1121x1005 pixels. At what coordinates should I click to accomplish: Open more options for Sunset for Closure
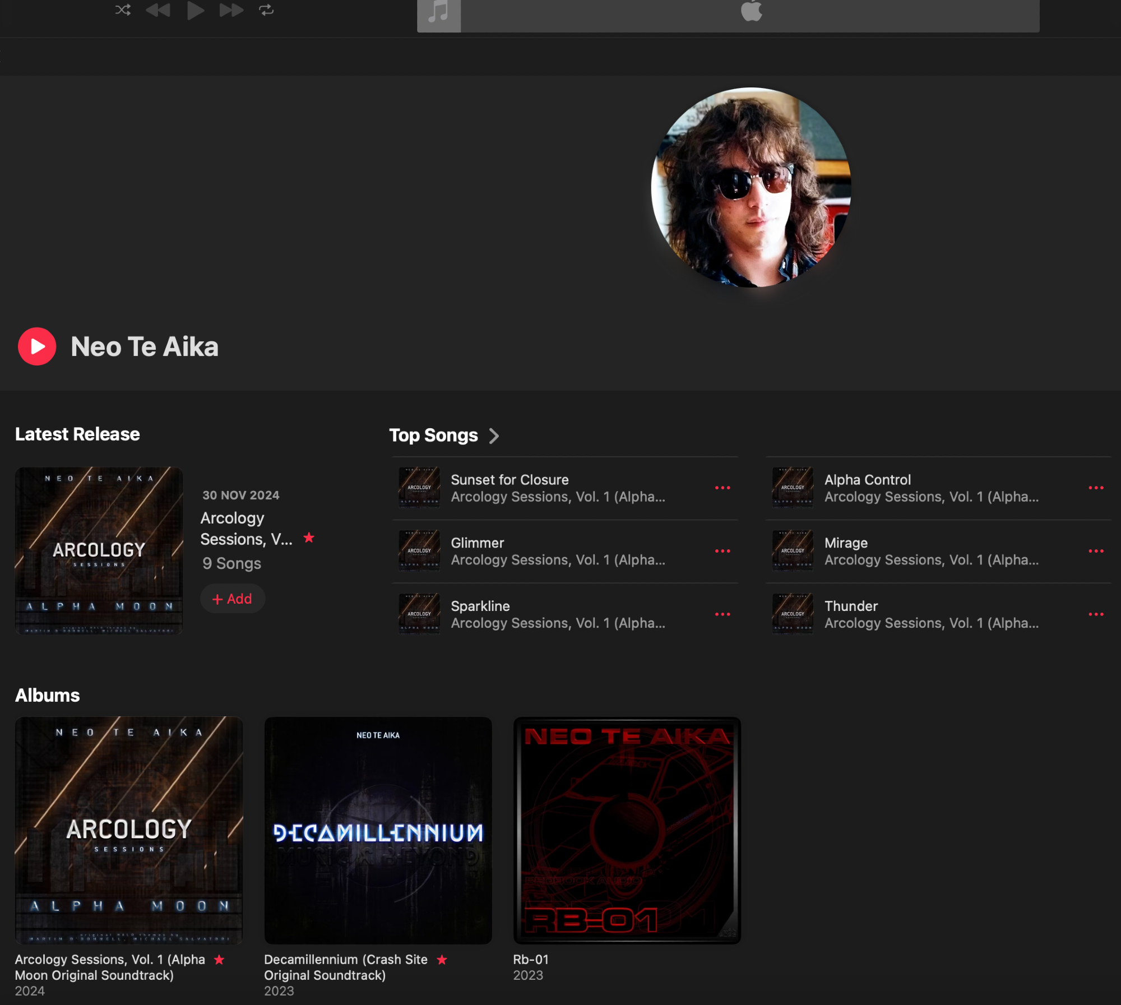722,488
